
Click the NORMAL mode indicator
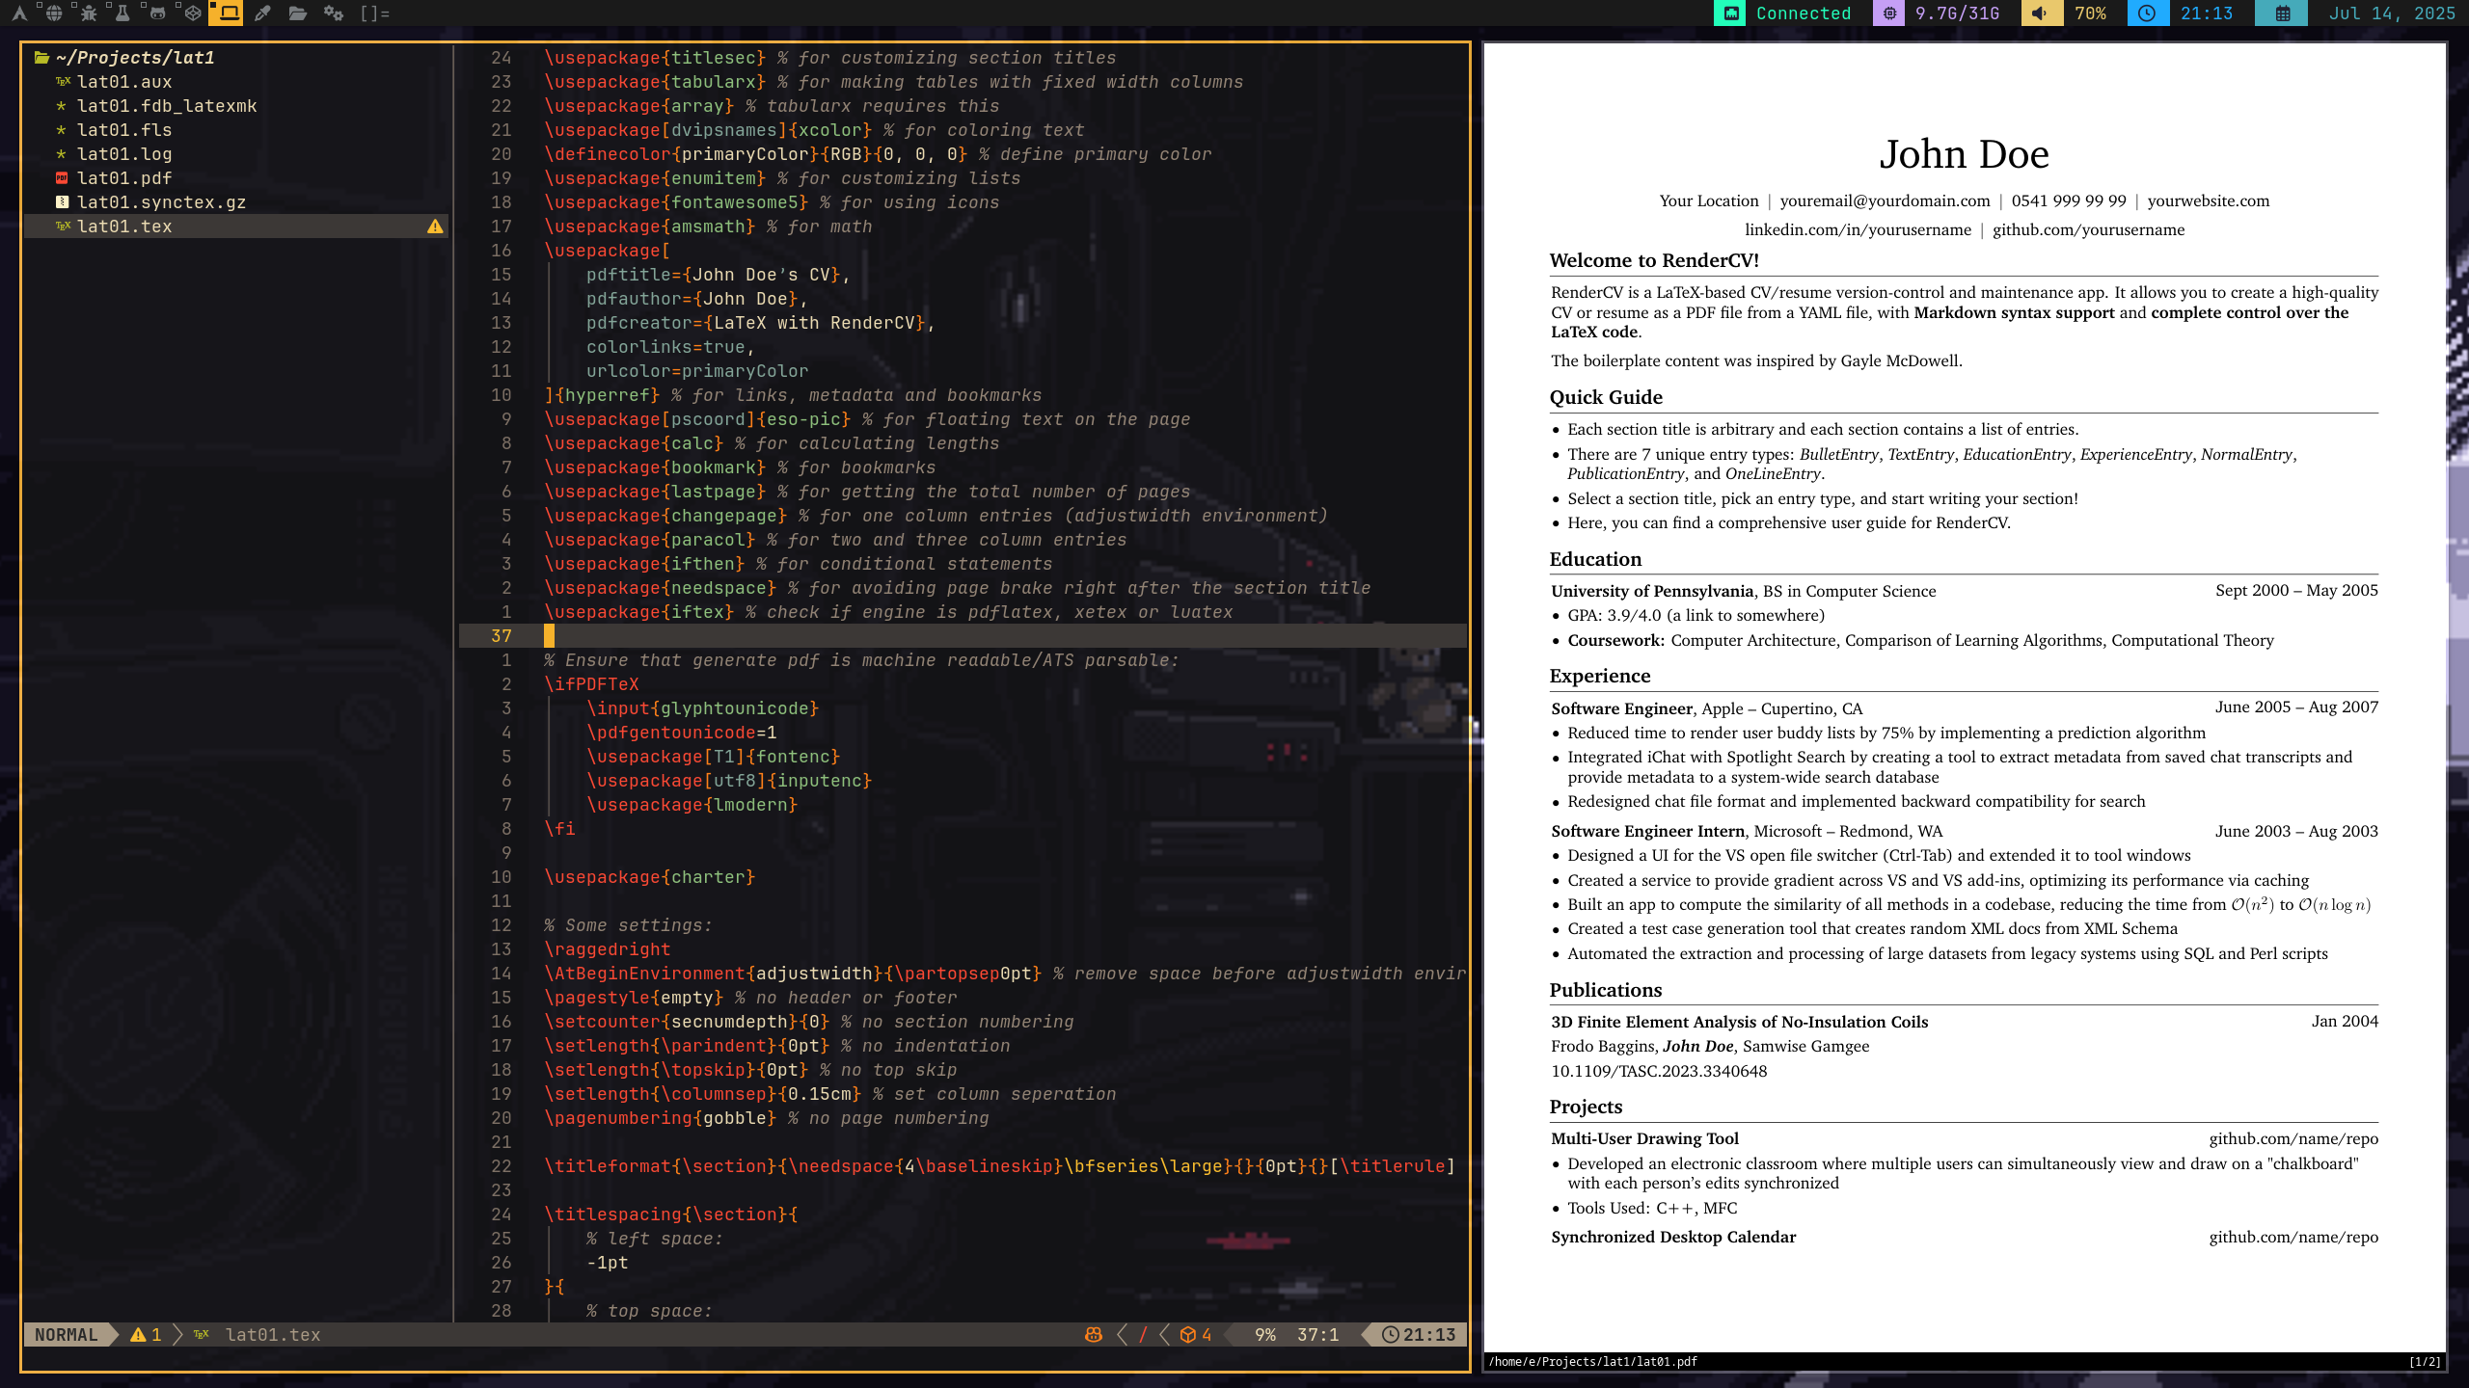[66, 1334]
